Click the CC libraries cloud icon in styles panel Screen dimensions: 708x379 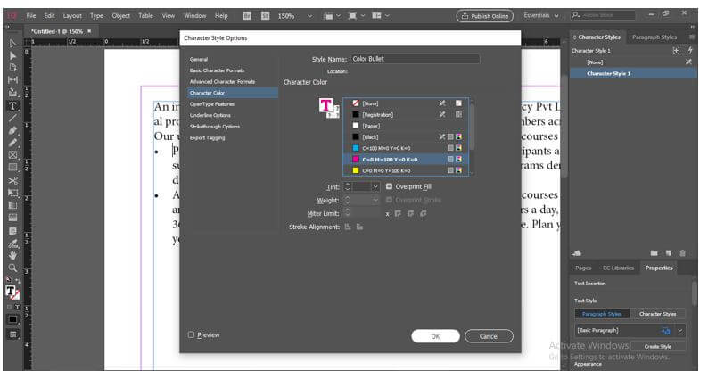577,253
